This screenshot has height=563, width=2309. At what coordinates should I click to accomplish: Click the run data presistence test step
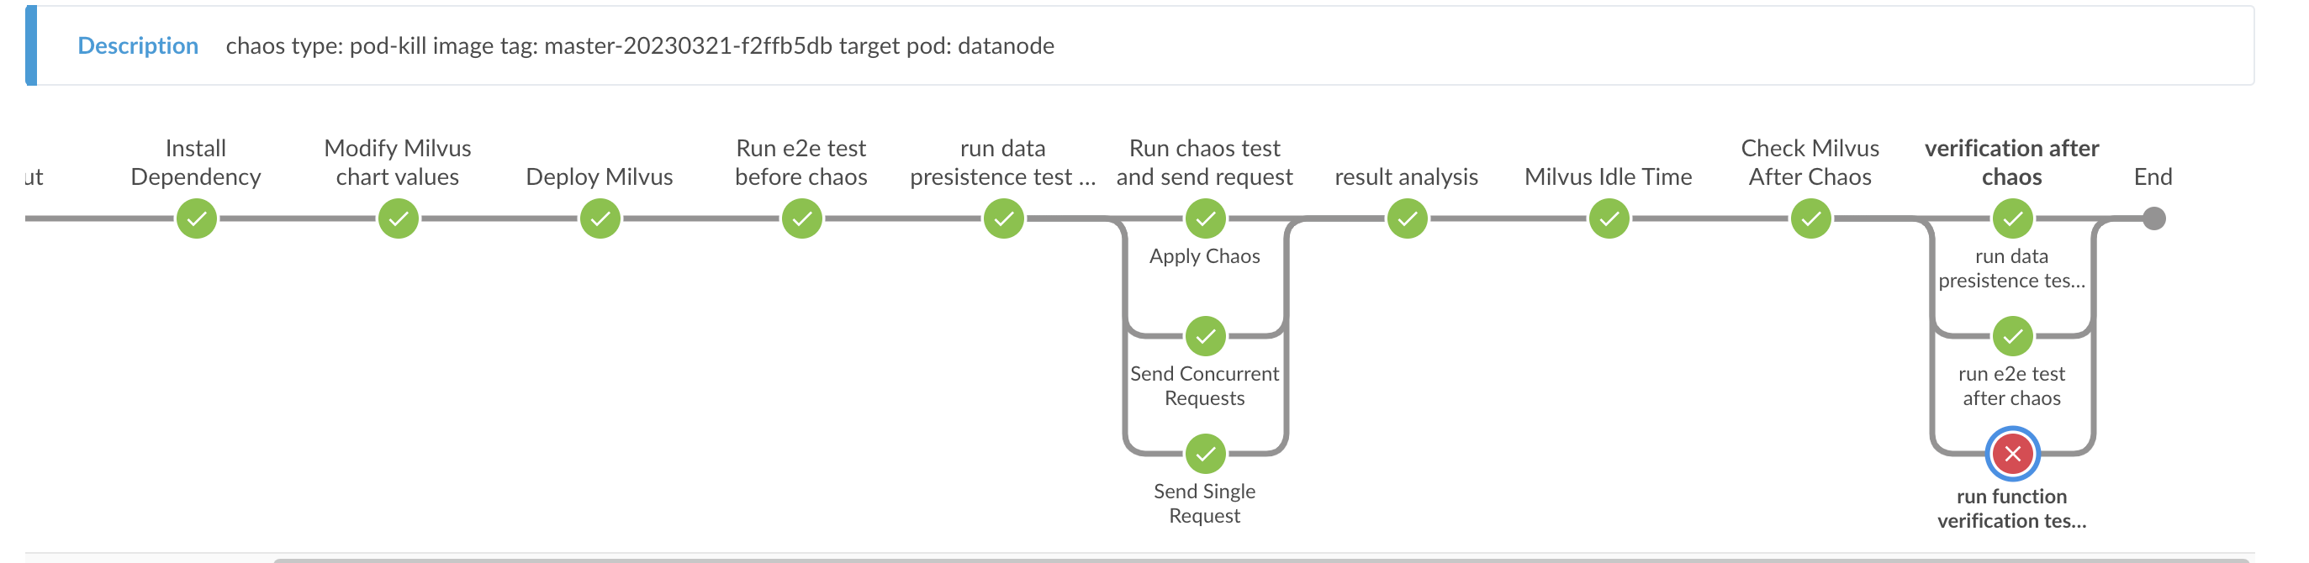click(x=1003, y=218)
